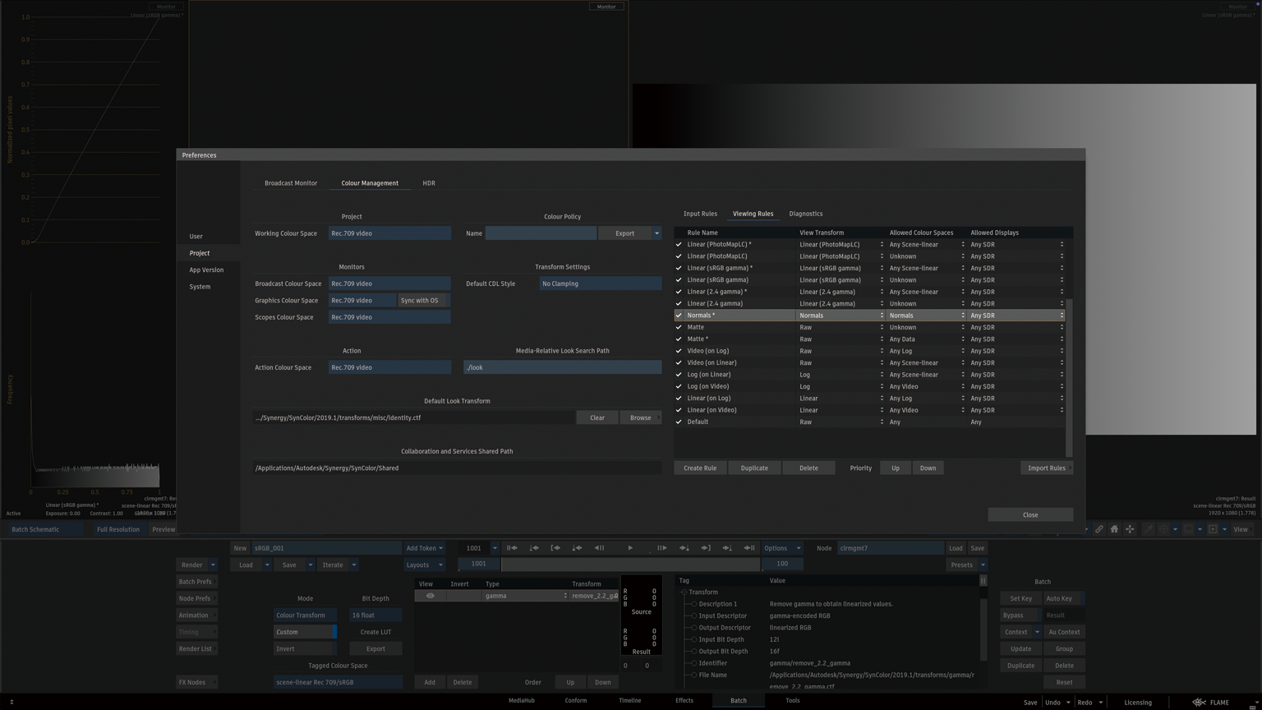Viewport: 1262px width, 710px height.
Task: Click the link chain icon
Action: pos(1098,529)
